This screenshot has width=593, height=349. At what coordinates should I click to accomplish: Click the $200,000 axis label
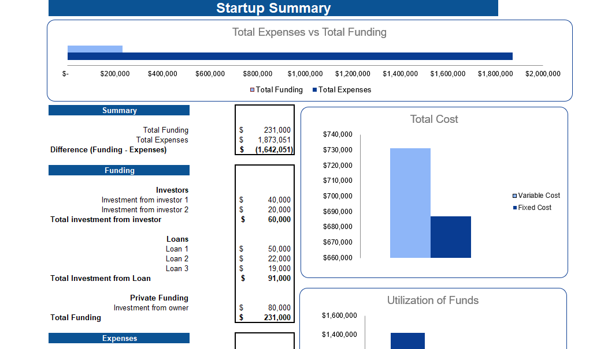[114, 74]
